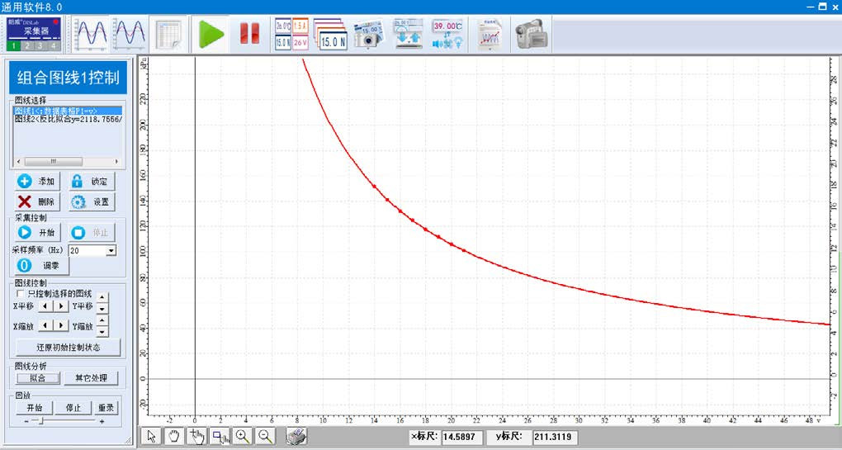
Task: Click the 添加 button
Action: pyautogui.click(x=37, y=182)
